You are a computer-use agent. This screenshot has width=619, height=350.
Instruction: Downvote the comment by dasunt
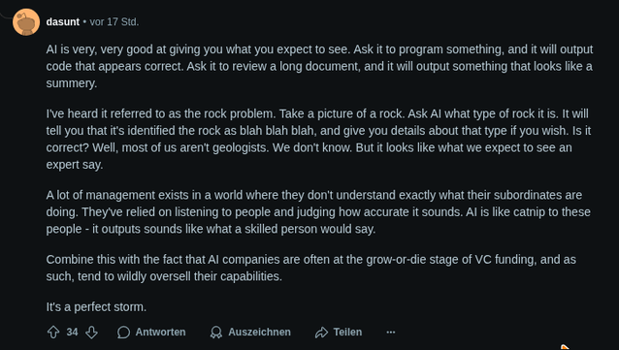[x=91, y=333]
